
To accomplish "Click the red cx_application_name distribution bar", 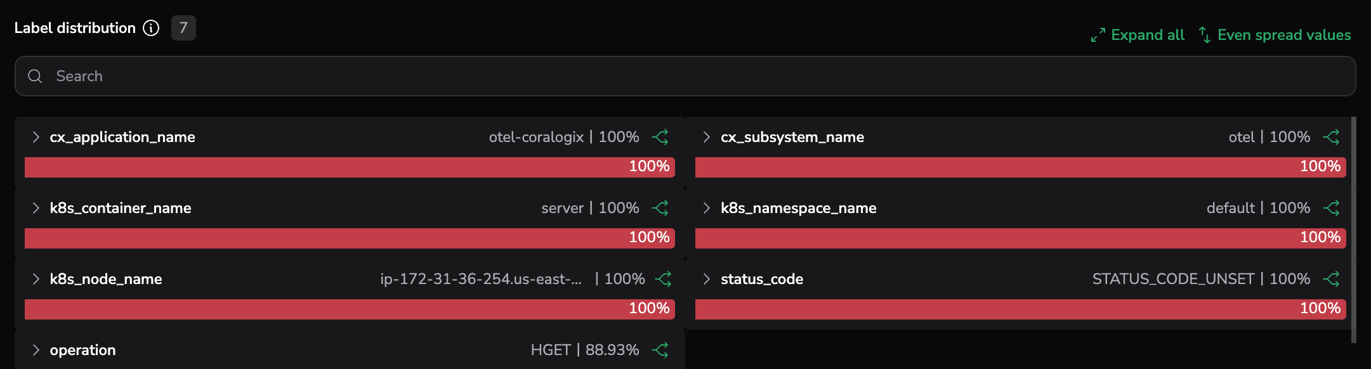I will coord(349,167).
